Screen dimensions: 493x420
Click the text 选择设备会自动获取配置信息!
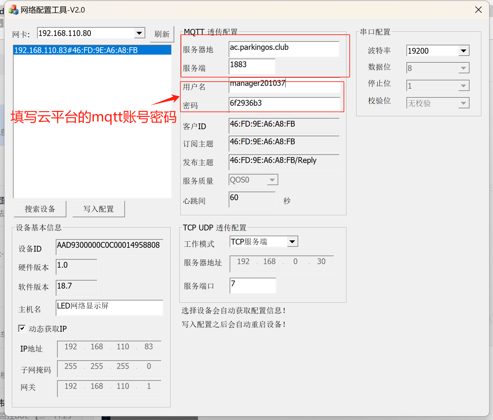233,310
